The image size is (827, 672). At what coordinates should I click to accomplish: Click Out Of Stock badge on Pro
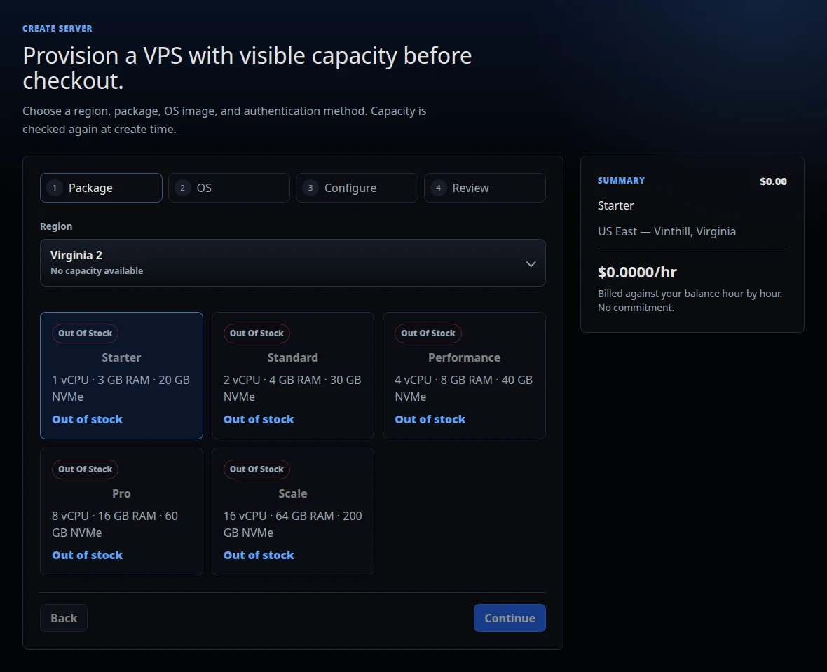pyautogui.click(x=85, y=469)
